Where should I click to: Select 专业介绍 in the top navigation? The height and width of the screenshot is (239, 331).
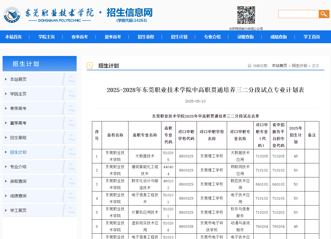(212, 37)
